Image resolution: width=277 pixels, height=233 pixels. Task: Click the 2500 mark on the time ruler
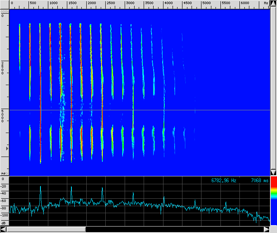click(x=2, y=68)
